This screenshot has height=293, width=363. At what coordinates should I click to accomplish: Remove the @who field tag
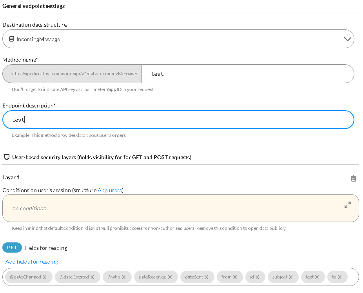click(x=123, y=277)
